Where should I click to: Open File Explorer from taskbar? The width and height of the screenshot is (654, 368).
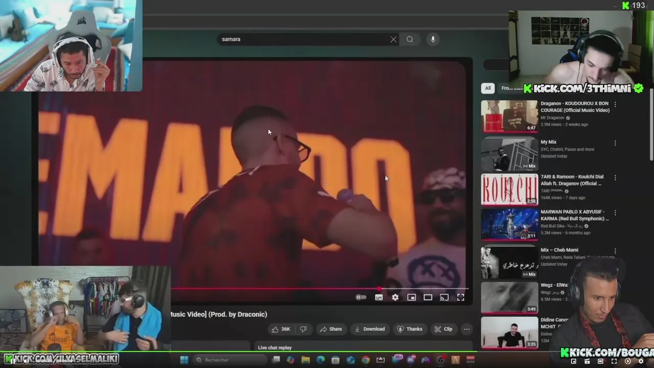coord(306,360)
